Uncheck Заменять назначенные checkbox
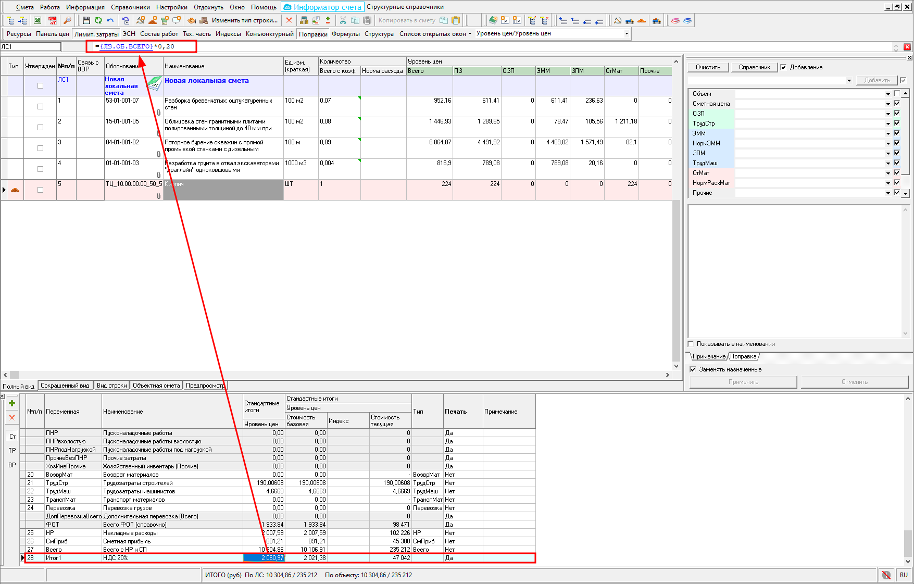 (x=693, y=369)
